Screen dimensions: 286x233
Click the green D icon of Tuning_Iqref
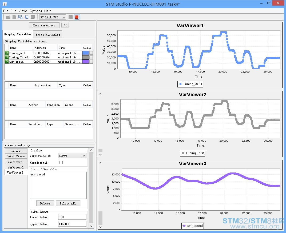click(7, 57)
